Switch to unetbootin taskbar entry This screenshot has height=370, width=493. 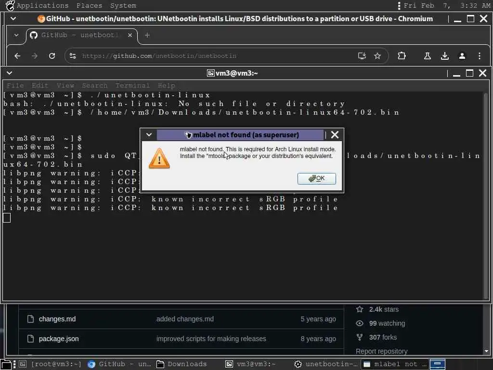(x=326, y=364)
